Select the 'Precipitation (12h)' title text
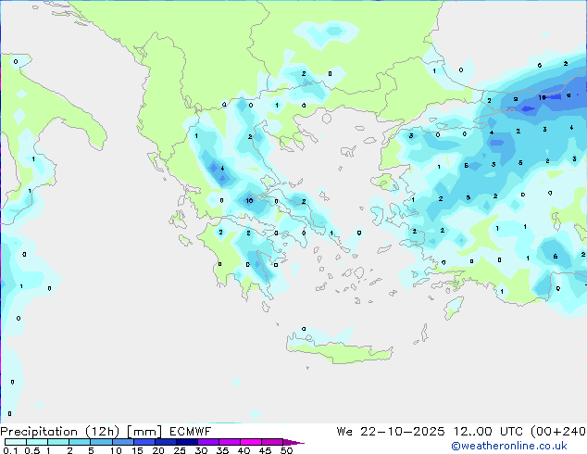The width and height of the screenshot is (587, 454). 60,432
